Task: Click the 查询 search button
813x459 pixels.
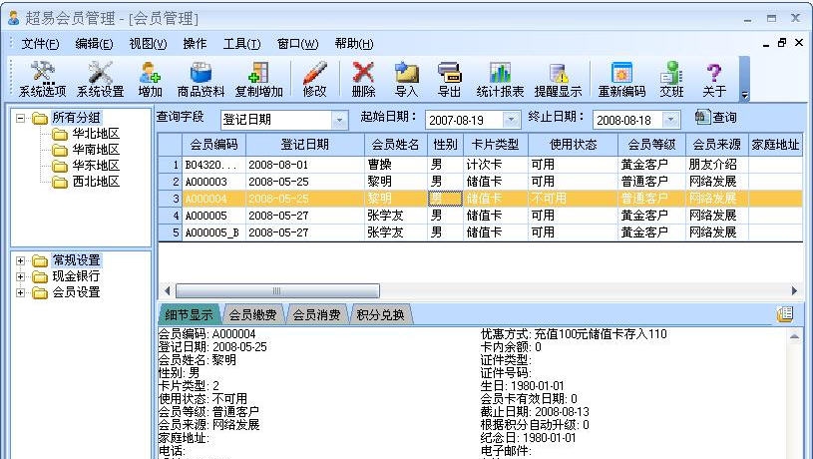Action: [716, 118]
